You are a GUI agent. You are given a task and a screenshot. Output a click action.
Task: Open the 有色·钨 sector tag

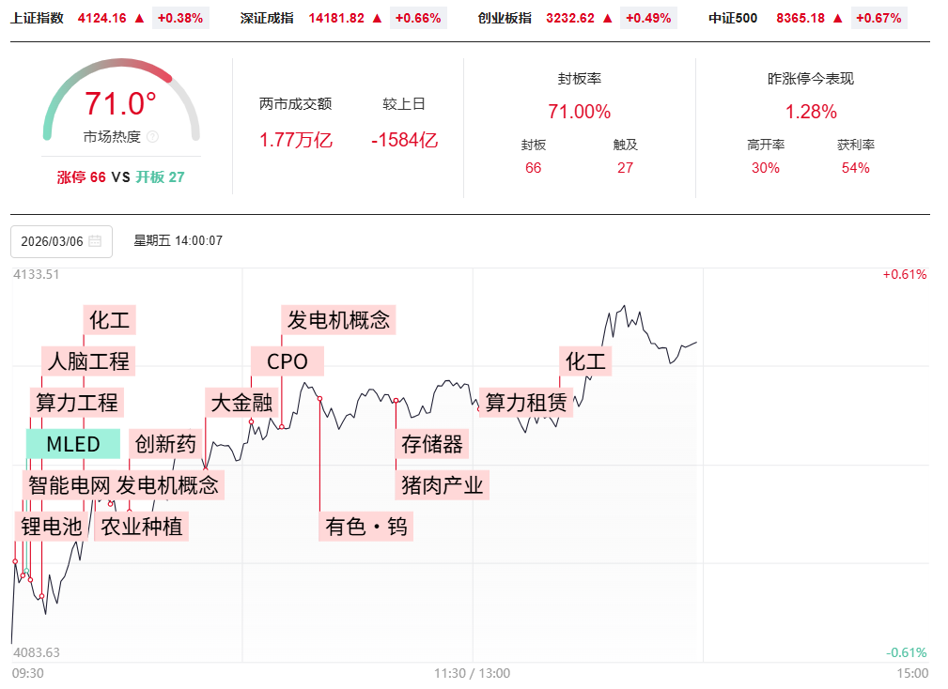pos(366,527)
